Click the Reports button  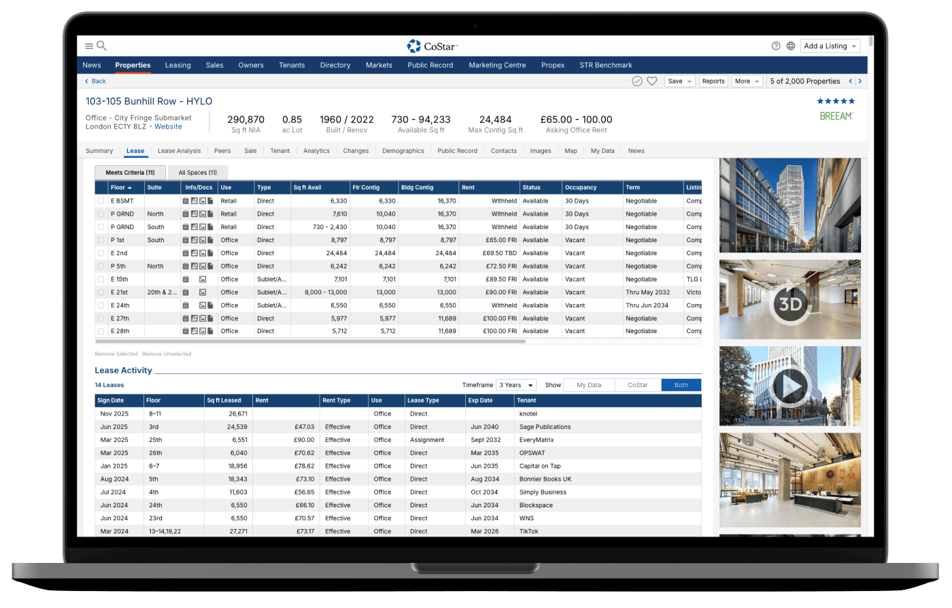coord(713,81)
